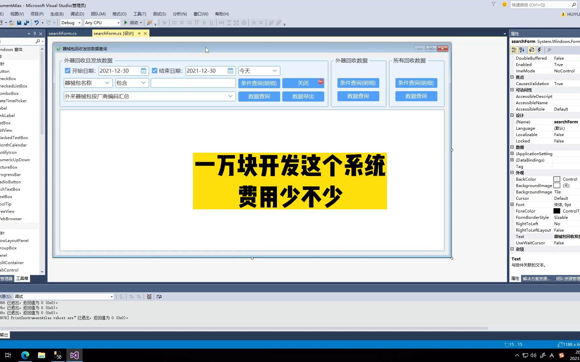Viewport: 580px width, 362px height.
Task: Open a file with the folder icon
Action: [12, 23]
